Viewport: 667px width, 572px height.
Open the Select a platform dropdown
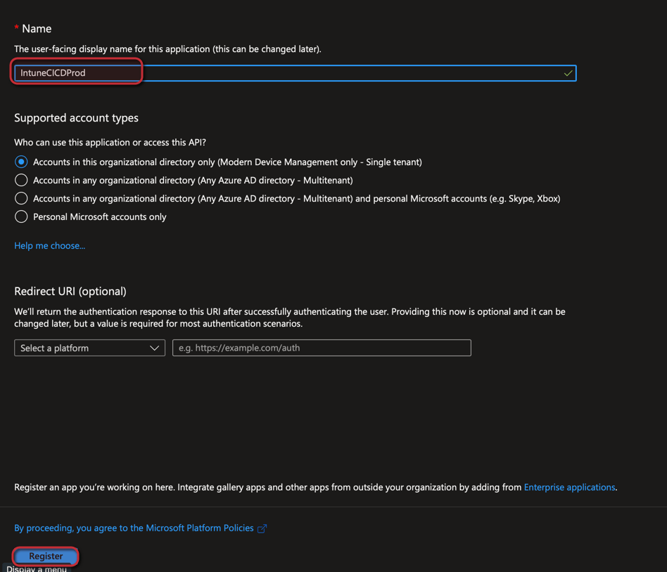89,348
